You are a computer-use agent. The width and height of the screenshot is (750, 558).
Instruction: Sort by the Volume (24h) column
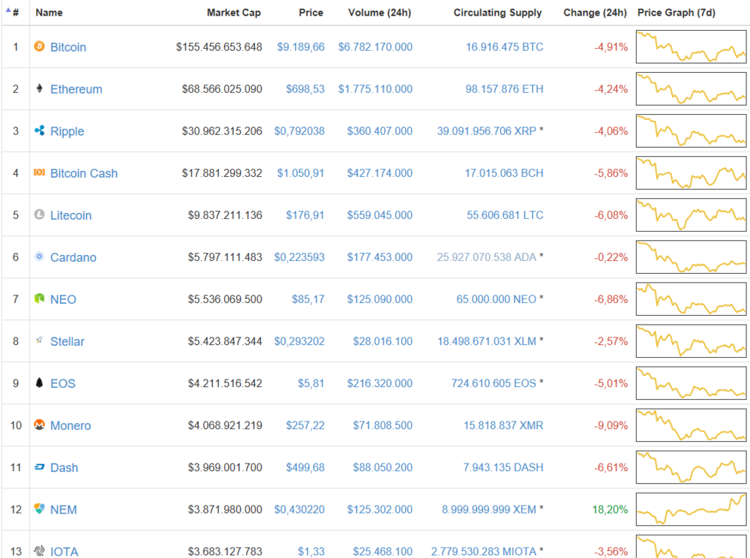click(379, 13)
